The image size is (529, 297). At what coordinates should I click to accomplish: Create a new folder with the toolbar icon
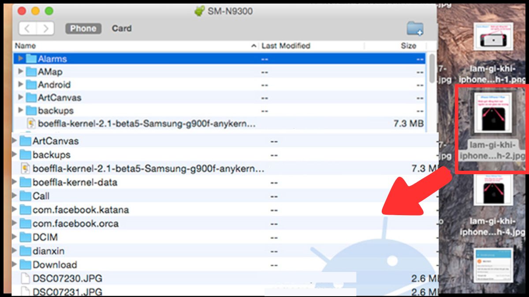[x=414, y=28]
